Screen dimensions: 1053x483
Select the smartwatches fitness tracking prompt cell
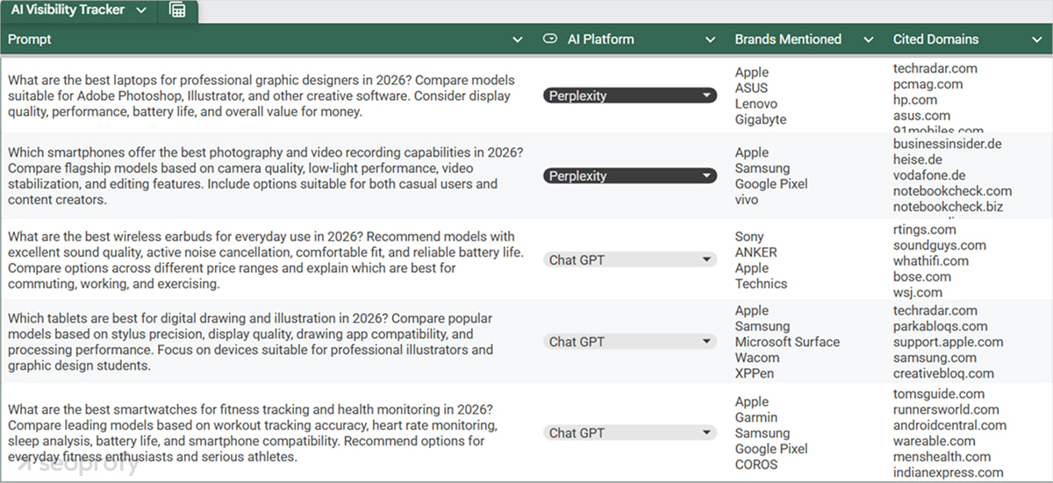pyautogui.click(x=268, y=432)
